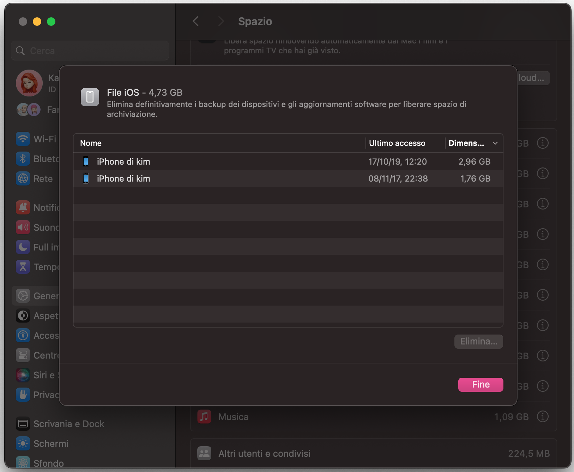Select the 2,96 GB iPhone di kim backup
This screenshot has height=472, width=574.
[247, 161]
